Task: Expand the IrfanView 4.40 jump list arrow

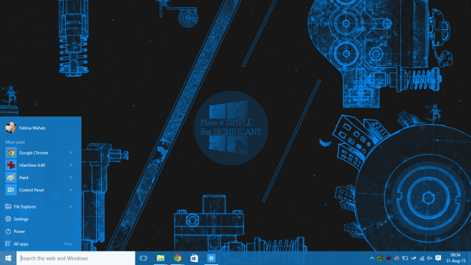Action: click(x=71, y=165)
